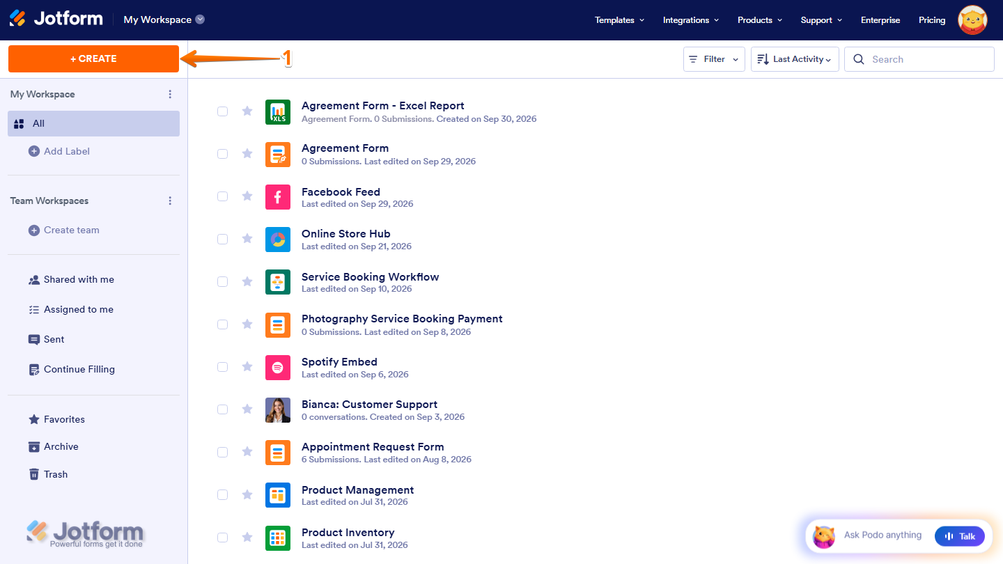The height and width of the screenshot is (564, 1003).
Task: Tick the Appointment Request Form checkbox
Action: [222, 452]
